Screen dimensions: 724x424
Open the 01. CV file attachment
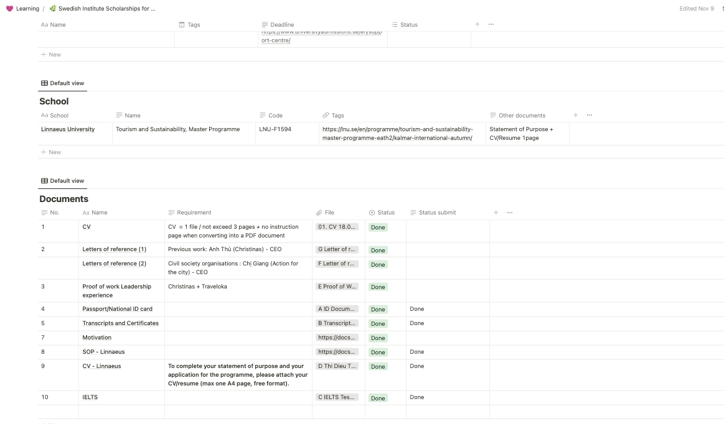coord(337,227)
